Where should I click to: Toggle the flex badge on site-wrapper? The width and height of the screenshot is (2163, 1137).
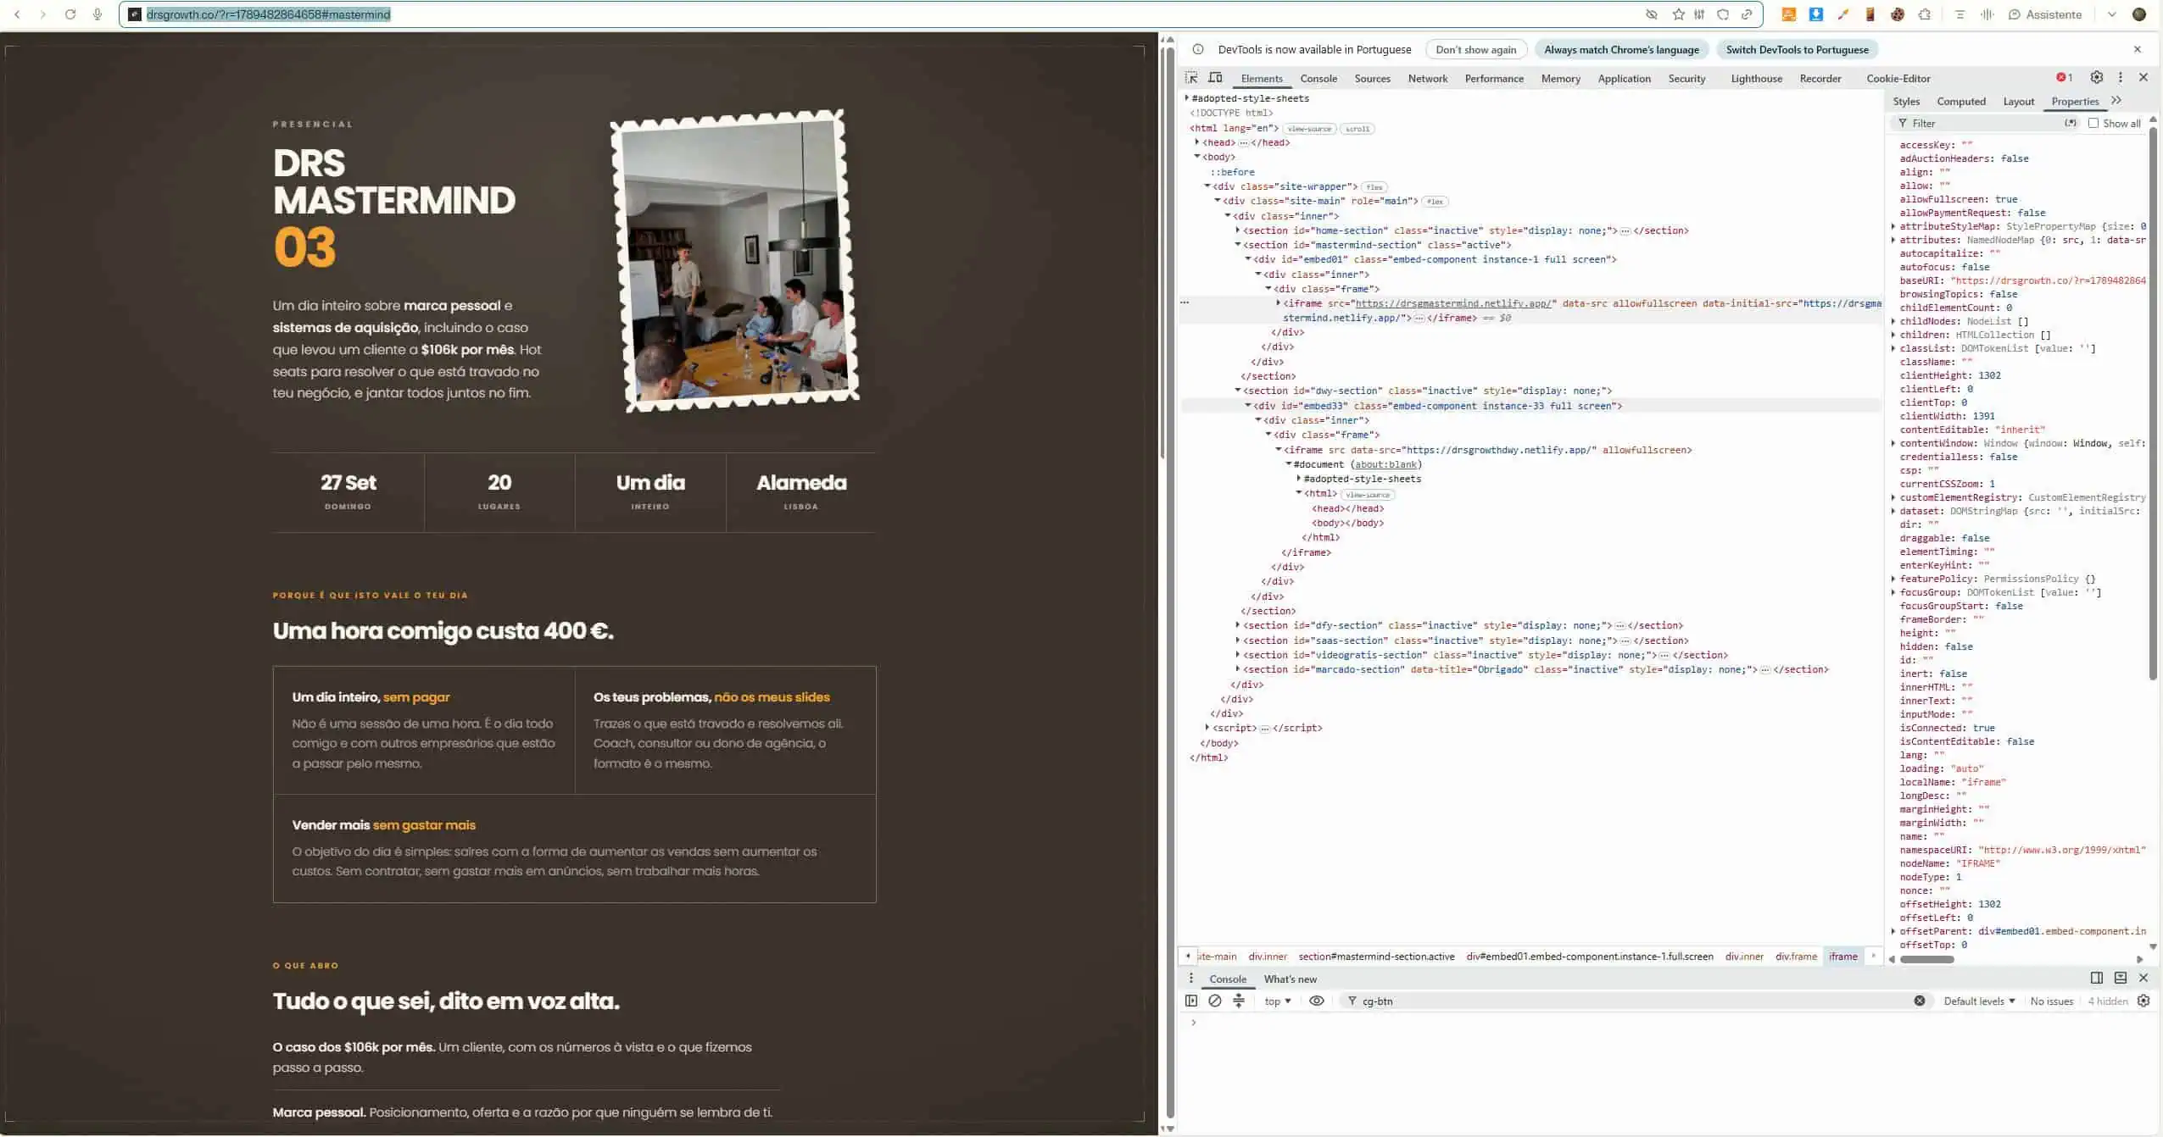(1374, 187)
